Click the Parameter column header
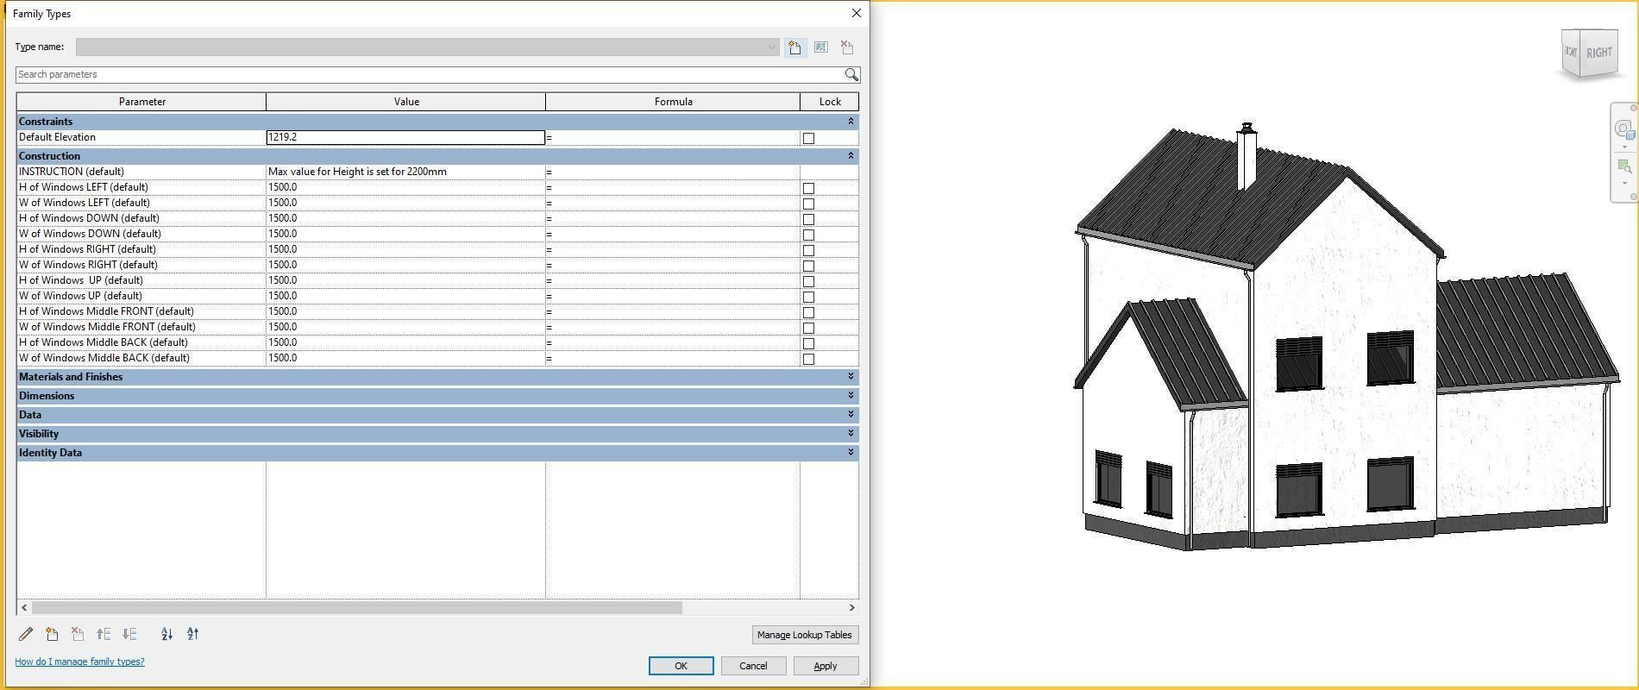This screenshot has width=1639, height=690. (141, 102)
